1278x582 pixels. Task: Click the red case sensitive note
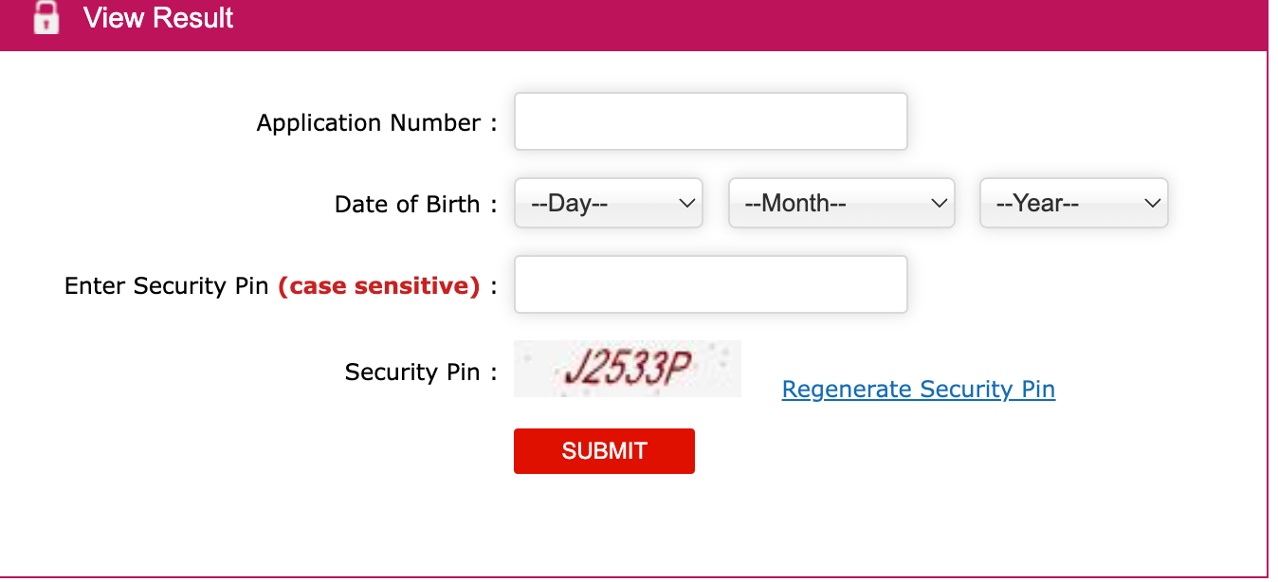(379, 286)
